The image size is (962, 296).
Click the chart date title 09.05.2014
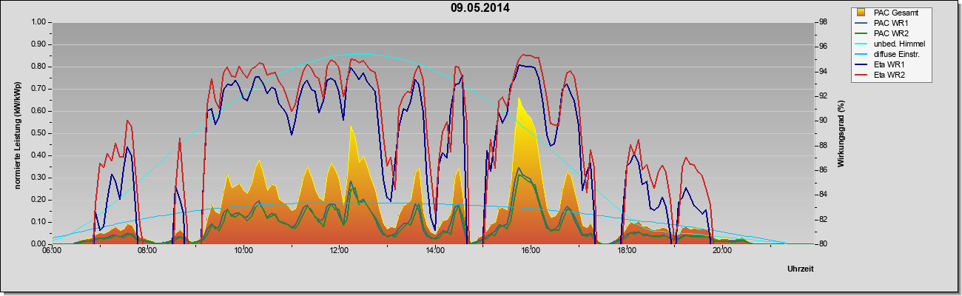pyautogui.click(x=480, y=8)
